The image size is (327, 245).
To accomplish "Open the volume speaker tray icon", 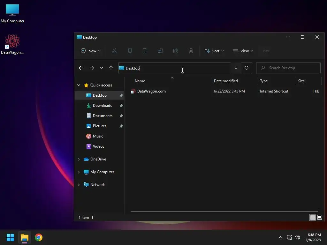I will [297, 237].
